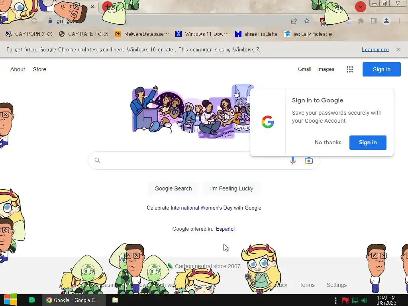This screenshot has width=408, height=306.
Task: Click the red flag Action Center tray icon
Action: pyautogui.click(x=345, y=300)
